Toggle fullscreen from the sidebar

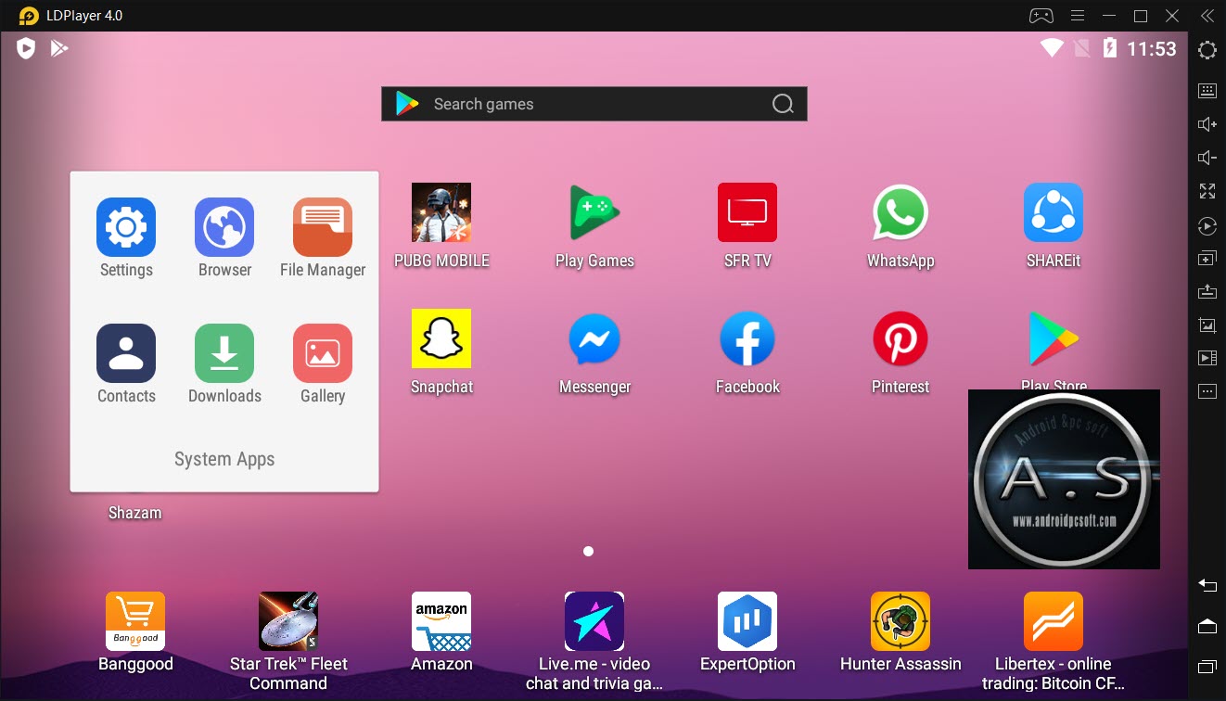pyautogui.click(x=1207, y=191)
